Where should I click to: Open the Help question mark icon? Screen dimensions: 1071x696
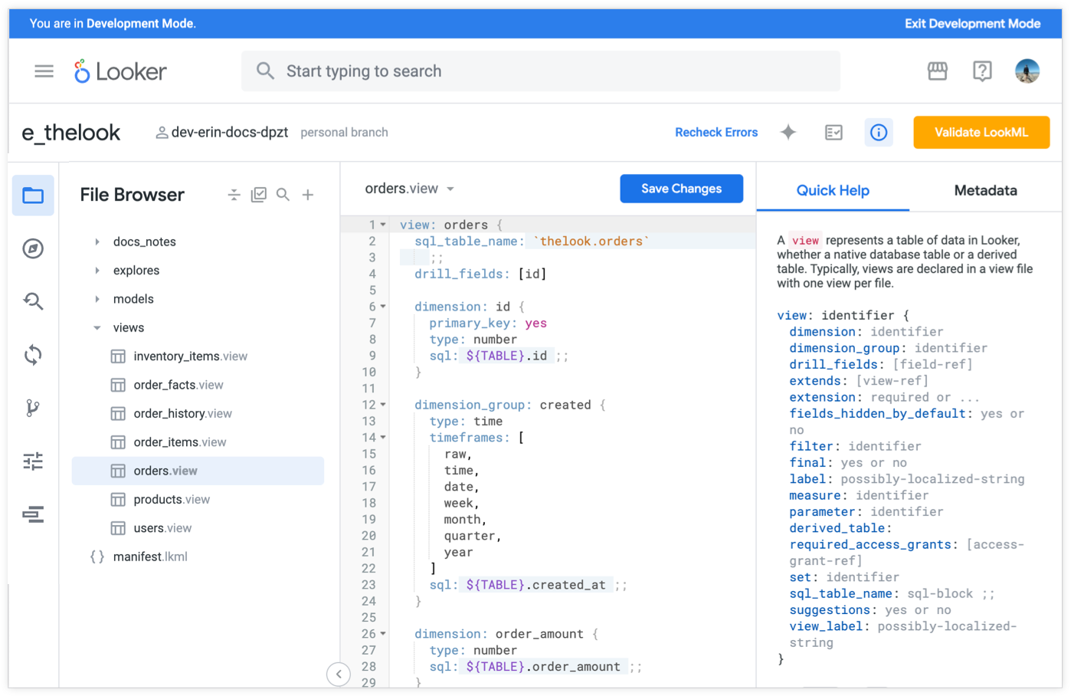pos(981,71)
